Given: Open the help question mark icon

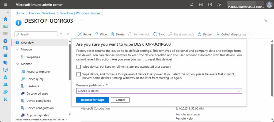Looking at the screenshot, I should pos(210,5).
